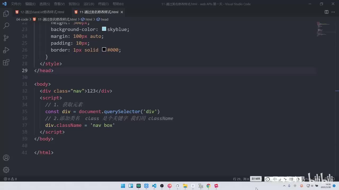Open the 运行(R) menu
Viewport: 339px width, 190px height.
click(x=89, y=4)
